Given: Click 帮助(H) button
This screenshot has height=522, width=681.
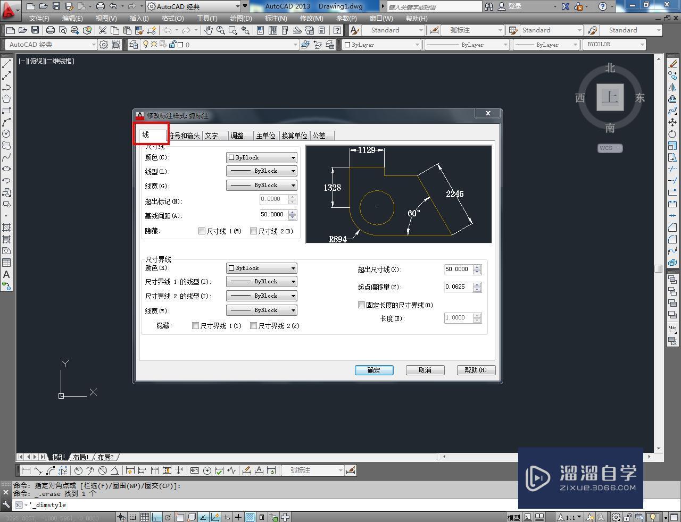Looking at the screenshot, I should pos(476,370).
